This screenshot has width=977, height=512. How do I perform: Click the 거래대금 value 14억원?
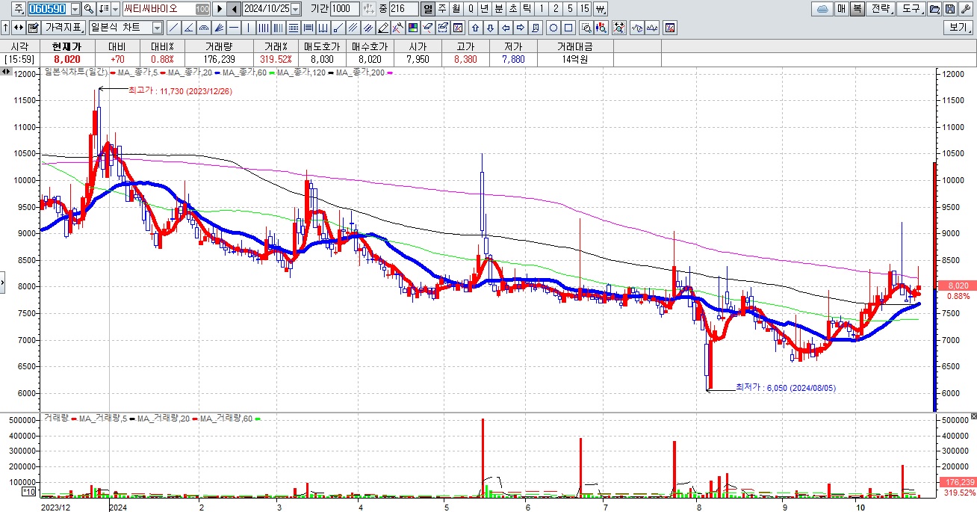click(576, 59)
